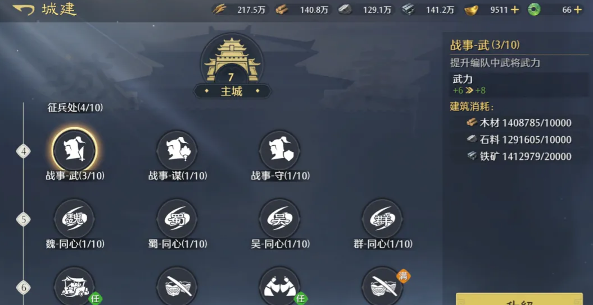Choose the 战事-守 defense building icon
Screen dimensions: 593x305
[x=279, y=150]
